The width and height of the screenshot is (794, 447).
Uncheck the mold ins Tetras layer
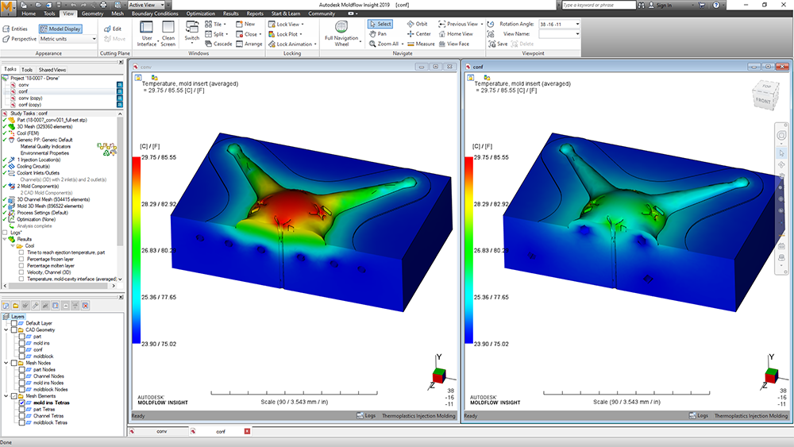(20, 403)
